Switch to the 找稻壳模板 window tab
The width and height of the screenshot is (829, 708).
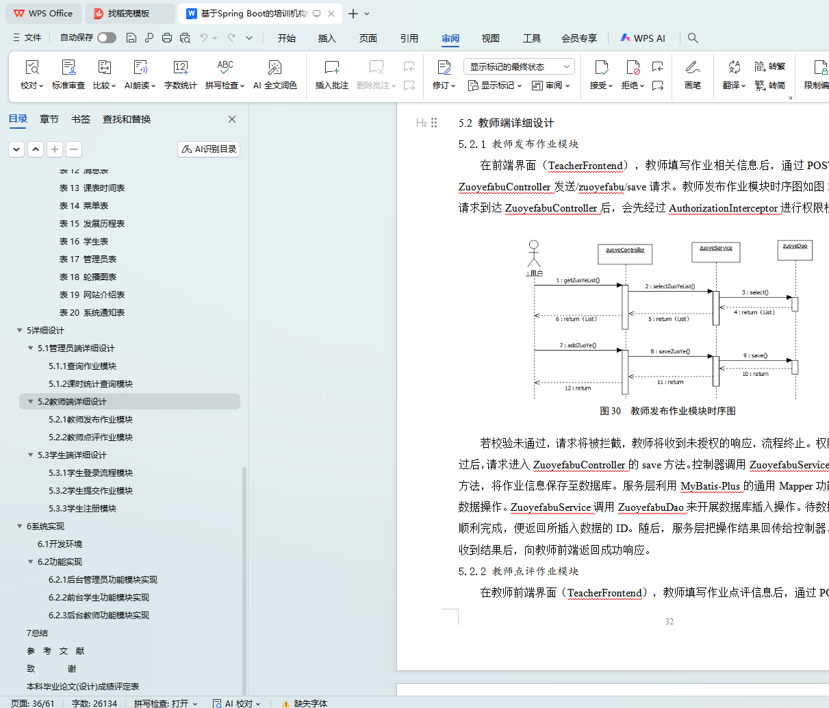click(x=128, y=14)
